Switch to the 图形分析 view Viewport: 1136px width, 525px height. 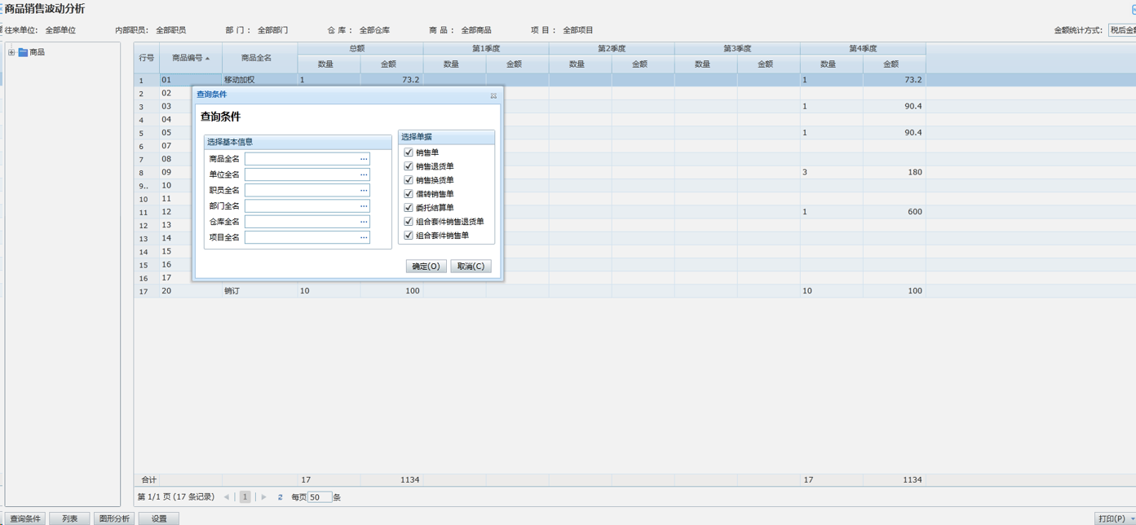(114, 518)
